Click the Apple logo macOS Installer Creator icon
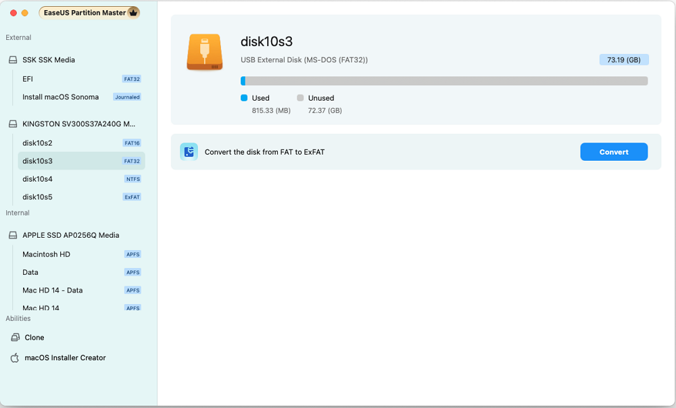 tap(15, 357)
